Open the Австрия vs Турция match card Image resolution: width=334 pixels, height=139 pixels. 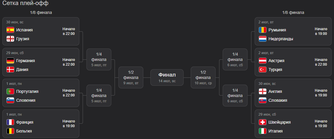pos(293,62)
